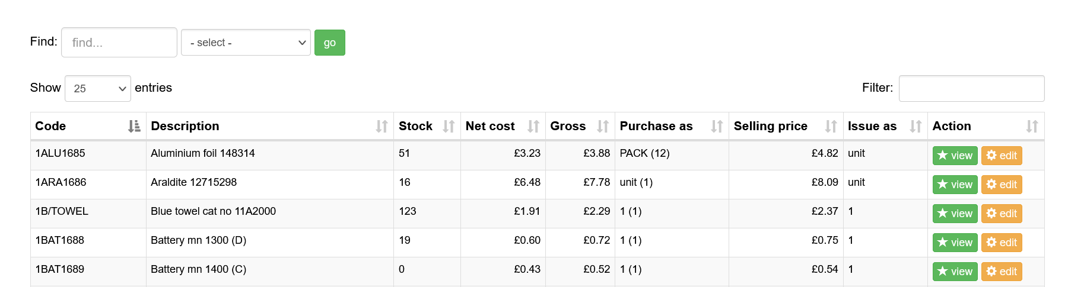Sort by Selling price arrow icon
Image resolution: width=1068 pixels, height=287 pixels.
point(831,126)
